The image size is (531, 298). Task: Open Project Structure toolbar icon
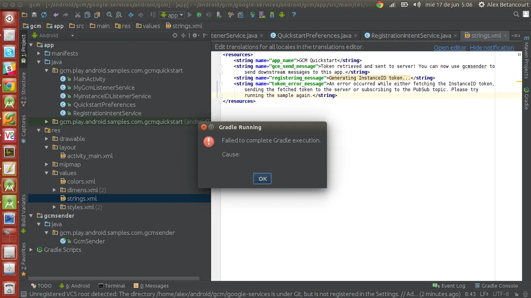241,15
